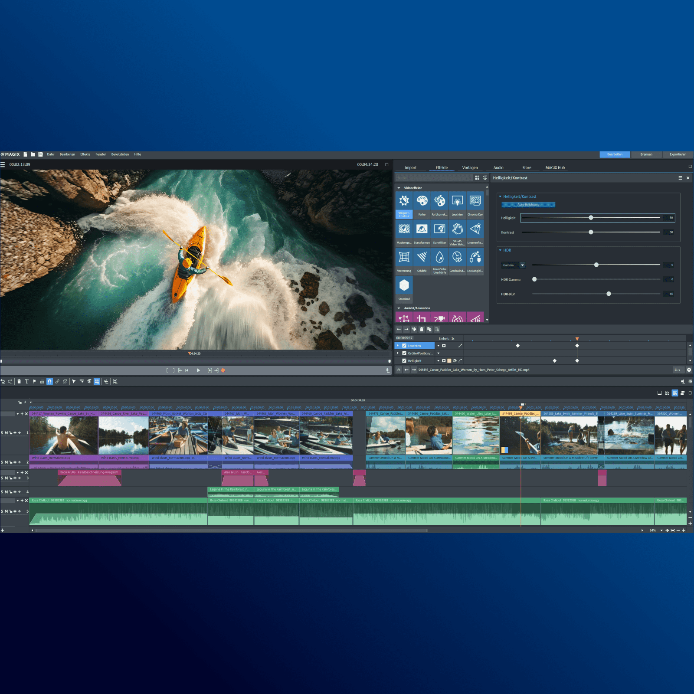
Task: Open the Gamma dropdown
Action: point(522,265)
